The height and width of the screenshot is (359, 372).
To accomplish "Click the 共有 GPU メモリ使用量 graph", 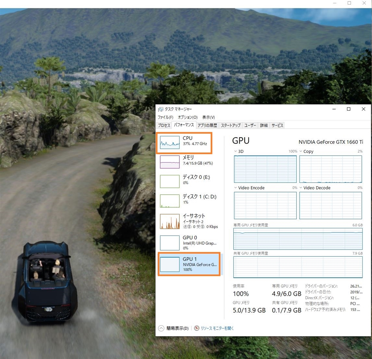I will [298, 267].
